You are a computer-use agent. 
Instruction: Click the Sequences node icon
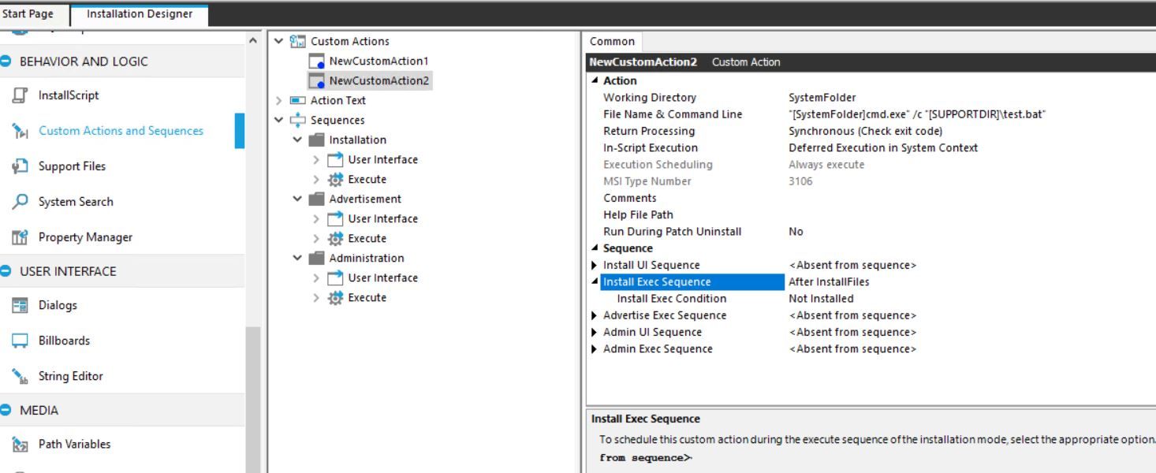[x=298, y=120]
